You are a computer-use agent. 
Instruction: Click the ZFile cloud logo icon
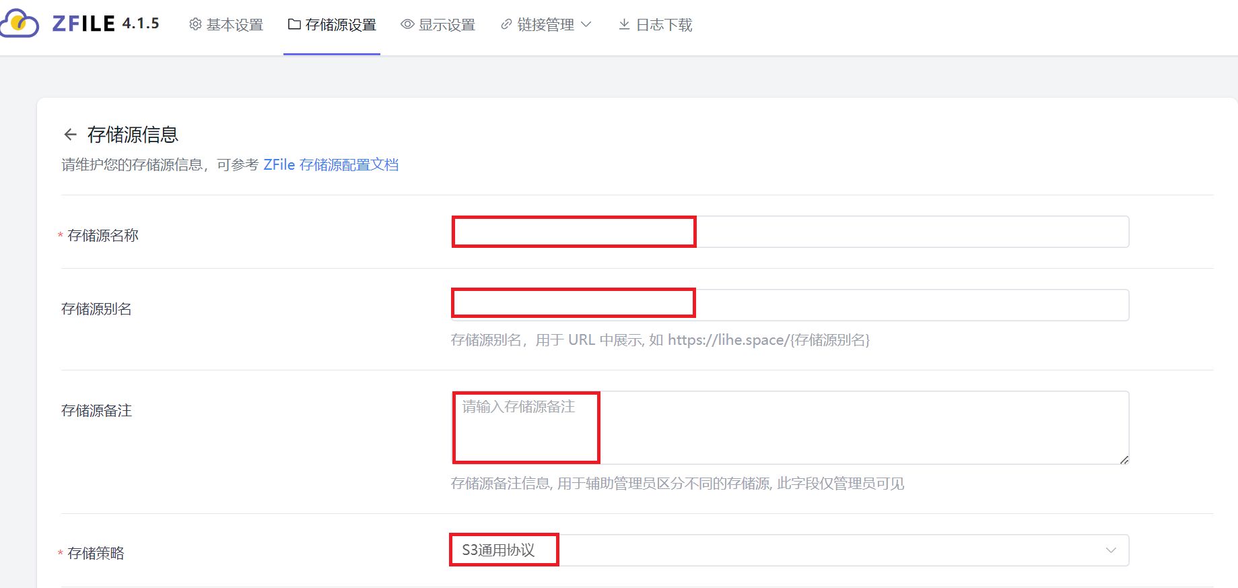(20, 24)
